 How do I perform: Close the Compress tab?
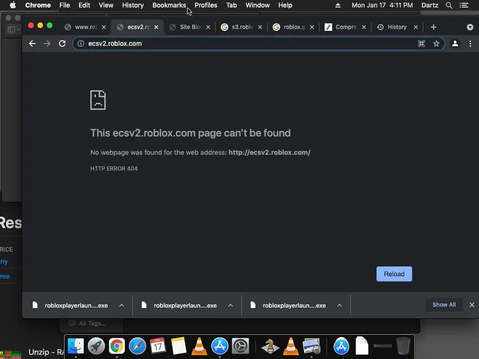(x=364, y=27)
